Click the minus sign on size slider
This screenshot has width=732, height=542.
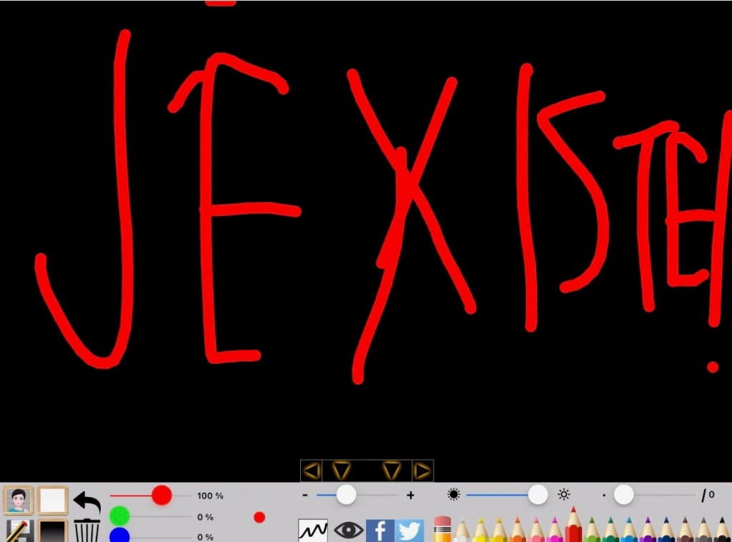pos(305,496)
